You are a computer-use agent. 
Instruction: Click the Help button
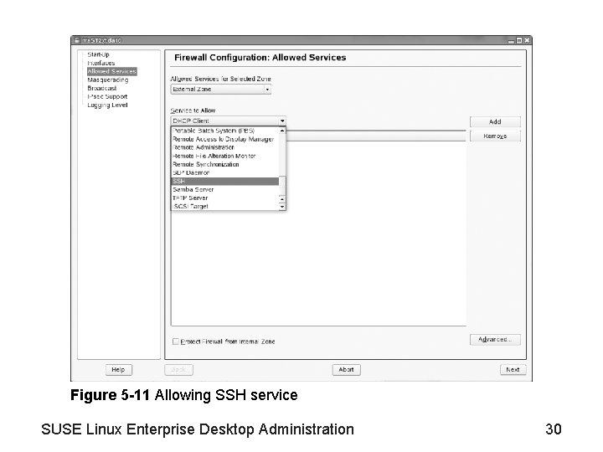(118, 370)
